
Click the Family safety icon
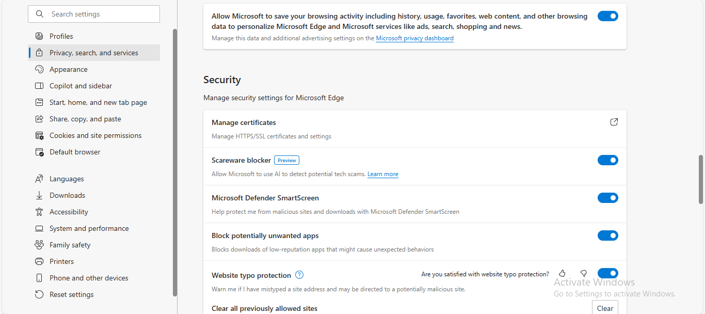(x=39, y=245)
